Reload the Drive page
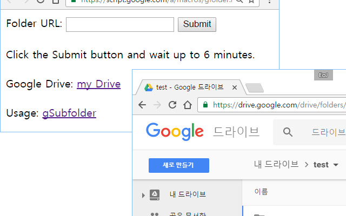The height and width of the screenshot is (216, 346). [x=172, y=105]
